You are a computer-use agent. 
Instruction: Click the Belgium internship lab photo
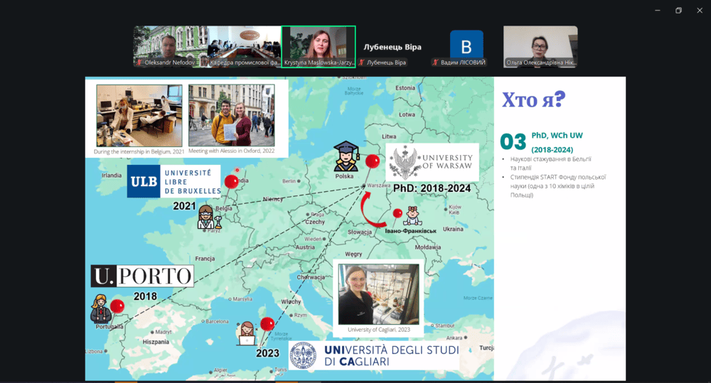tap(139, 116)
